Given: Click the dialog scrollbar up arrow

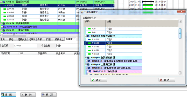Looking at the screenshot, I should (x=180, y=21).
